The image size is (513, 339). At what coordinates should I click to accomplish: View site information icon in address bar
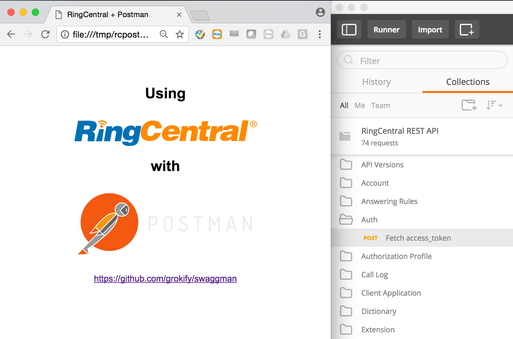[65, 35]
